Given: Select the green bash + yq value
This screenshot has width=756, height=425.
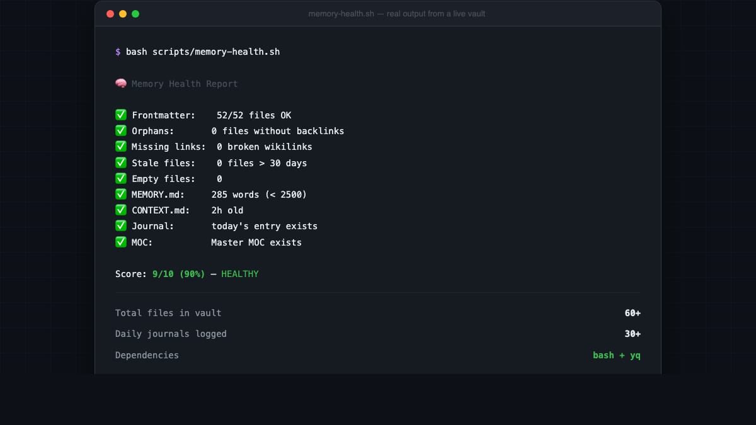Looking at the screenshot, I should (x=617, y=355).
